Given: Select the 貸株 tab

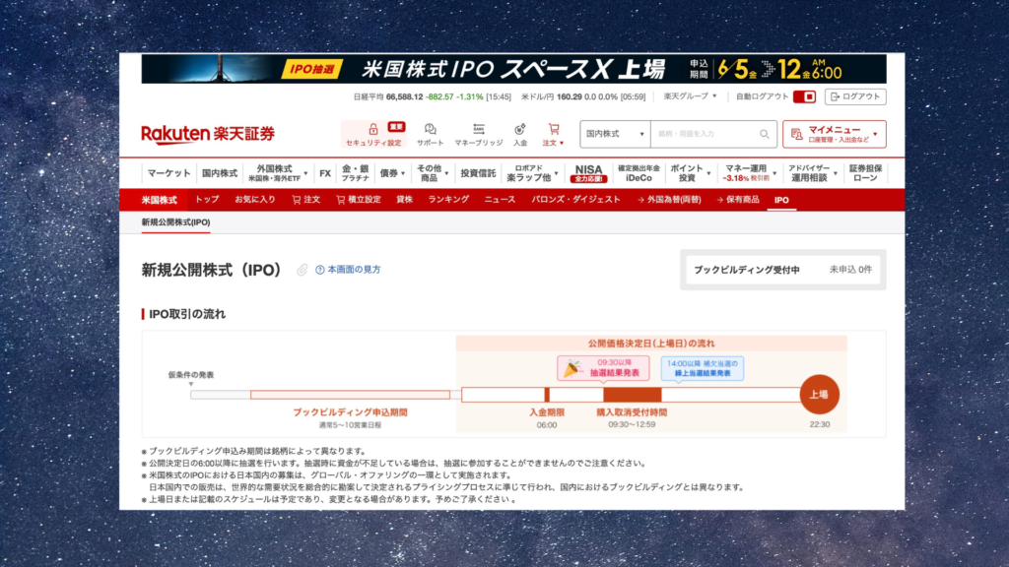Looking at the screenshot, I should coord(404,200).
